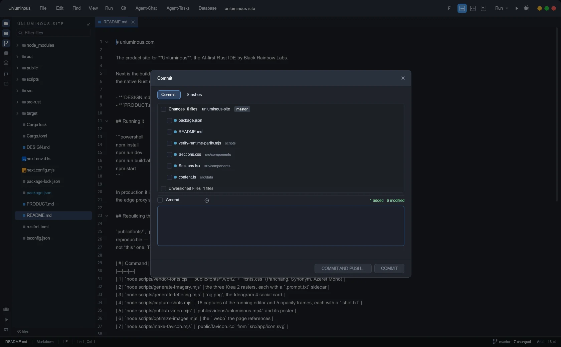Open the panel with two-pill icon in sidebar
Image resolution: width=561 pixels, height=347 pixels.
(6, 33)
